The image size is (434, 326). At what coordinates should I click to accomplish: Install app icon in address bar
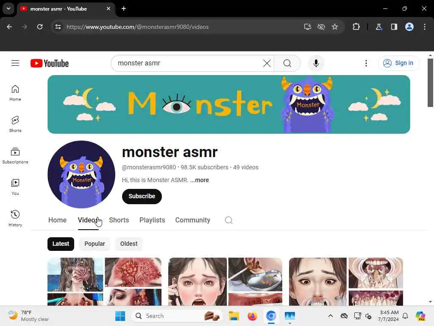(x=308, y=27)
